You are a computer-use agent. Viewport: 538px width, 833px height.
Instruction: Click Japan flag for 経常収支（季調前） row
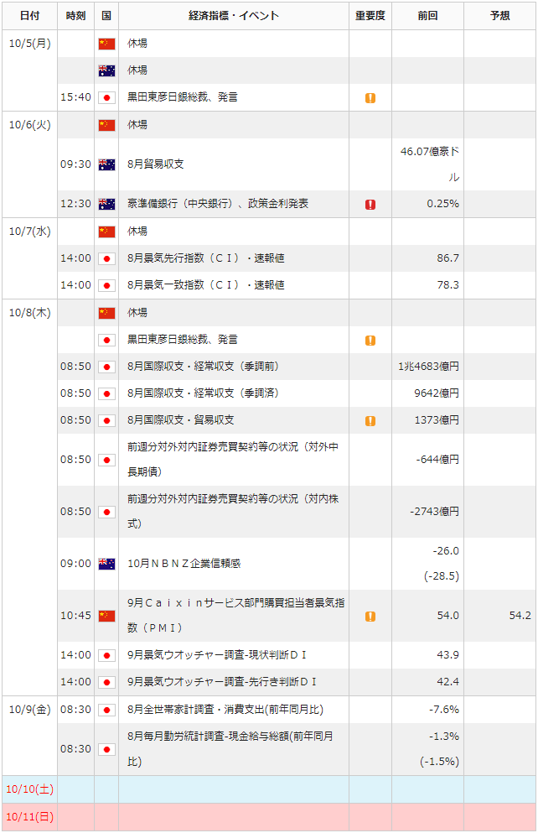point(106,367)
